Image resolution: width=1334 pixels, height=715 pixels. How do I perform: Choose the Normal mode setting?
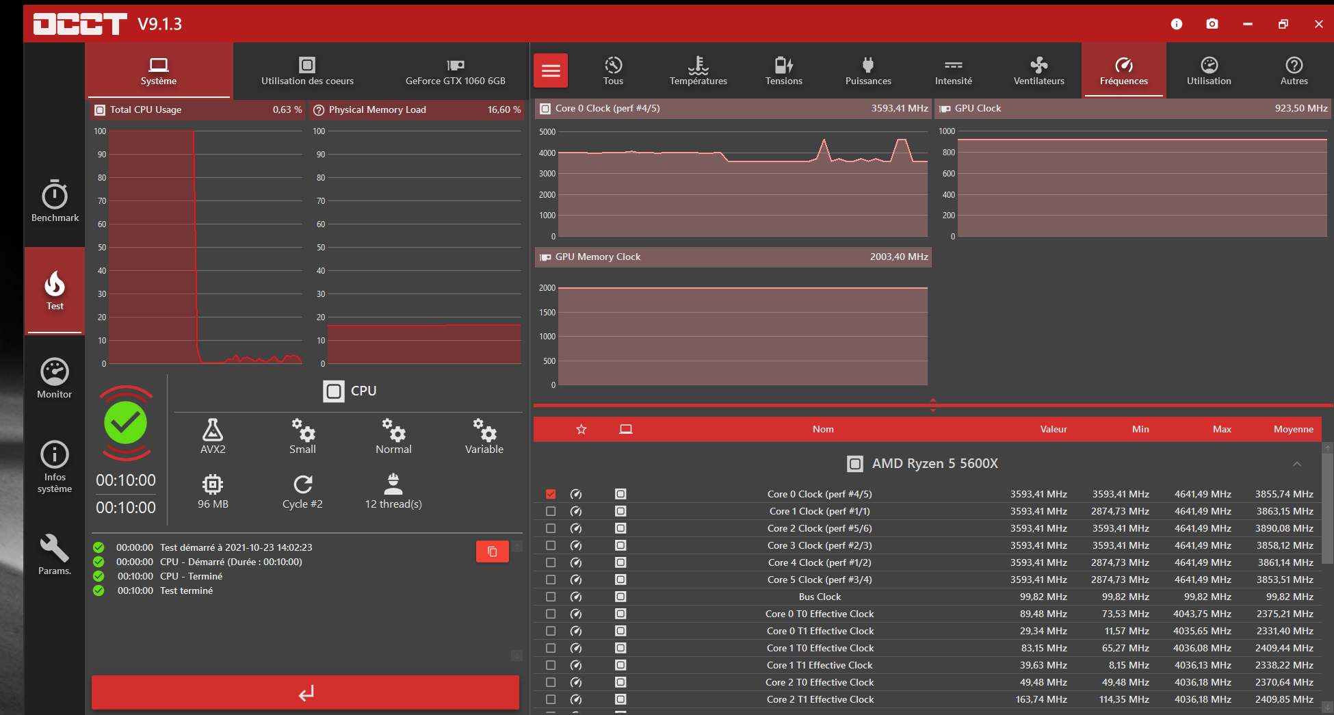pyautogui.click(x=393, y=437)
